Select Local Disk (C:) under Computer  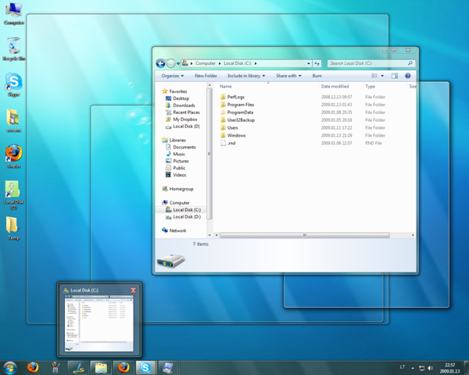coord(183,210)
